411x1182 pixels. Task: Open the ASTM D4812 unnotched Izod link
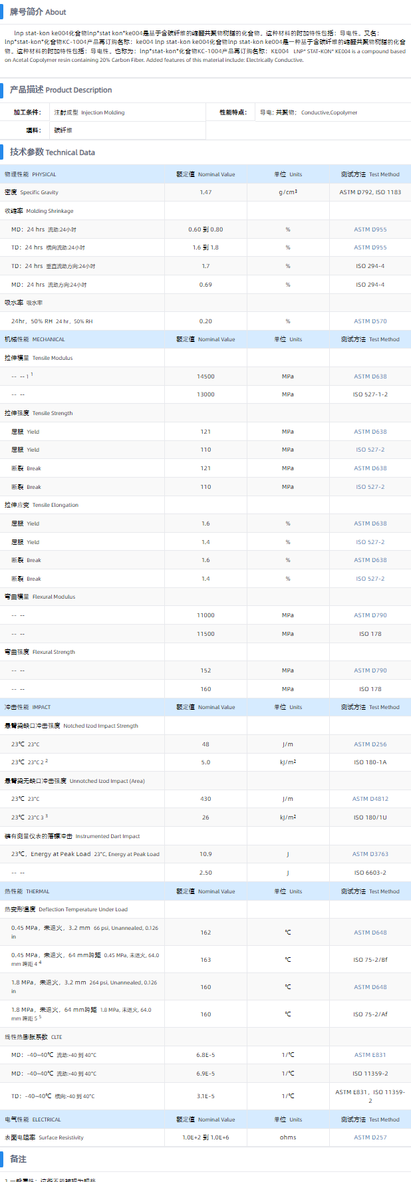370,799
